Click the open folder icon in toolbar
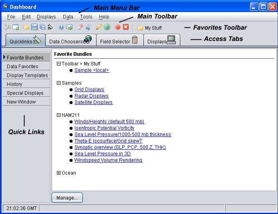278x214 pixels. 26,27
